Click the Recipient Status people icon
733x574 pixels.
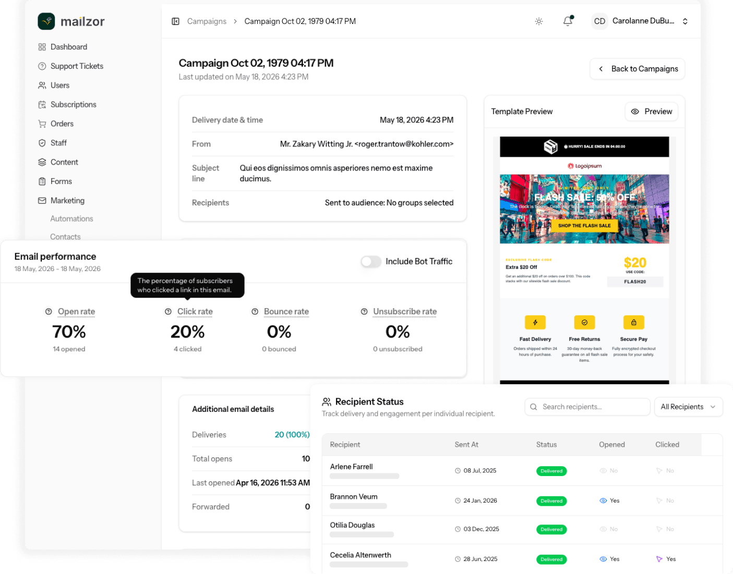point(327,402)
